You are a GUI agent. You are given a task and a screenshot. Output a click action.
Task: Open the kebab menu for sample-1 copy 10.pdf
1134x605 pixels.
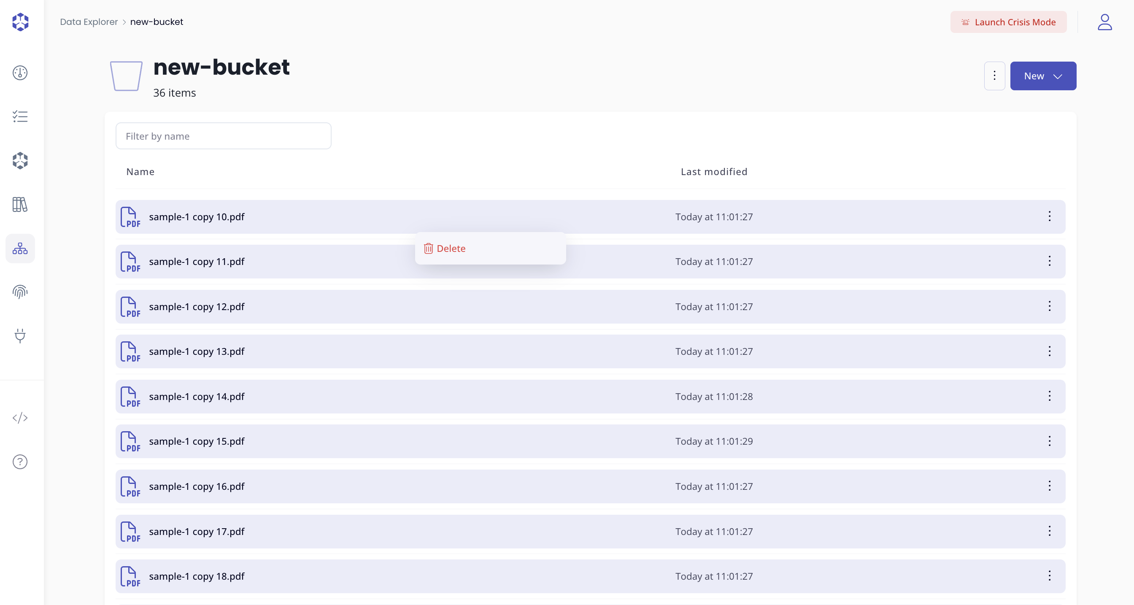[x=1050, y=216]
